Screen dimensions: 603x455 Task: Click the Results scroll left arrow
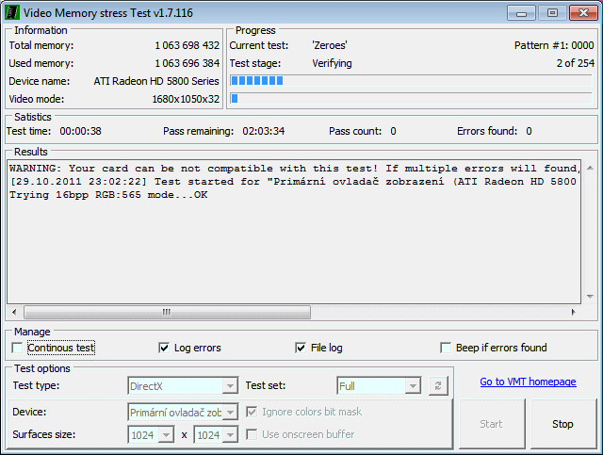point(14,312)
